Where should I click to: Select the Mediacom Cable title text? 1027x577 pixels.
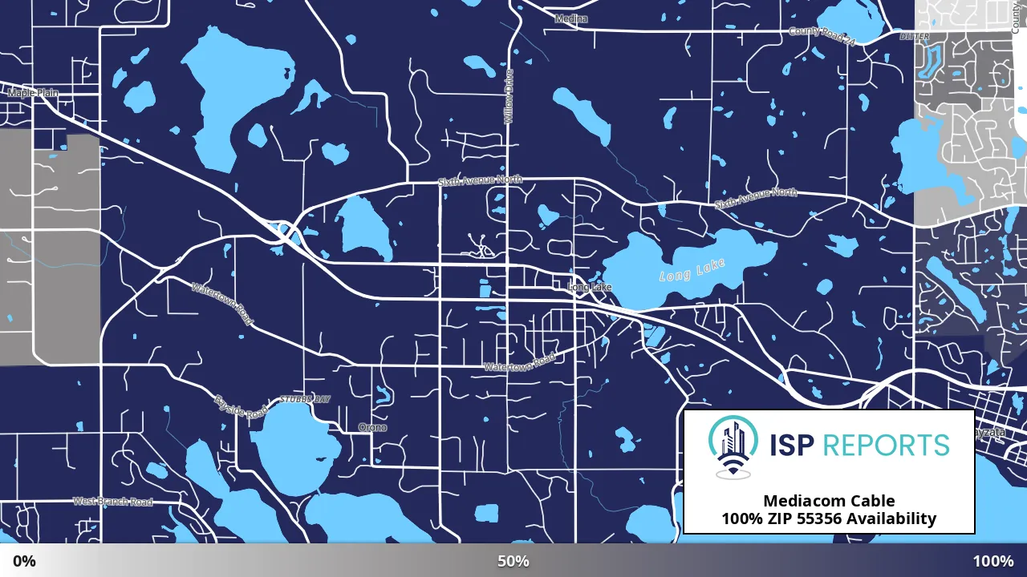829,501
